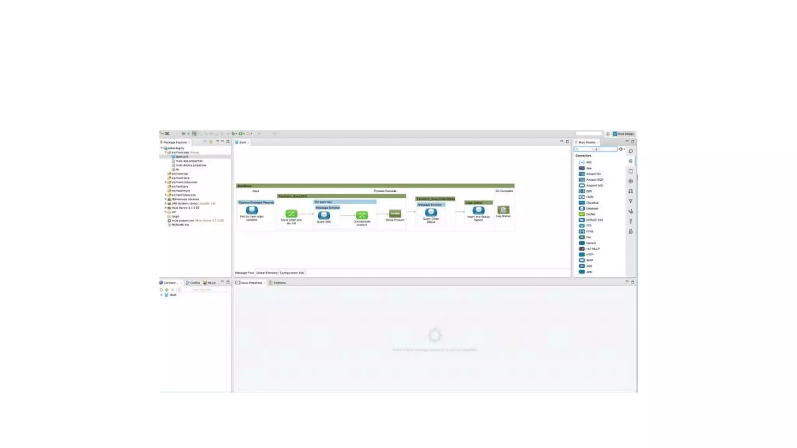Click the Log Status logger icon
This screenshot has width=797, height=448.
[503, 210]
